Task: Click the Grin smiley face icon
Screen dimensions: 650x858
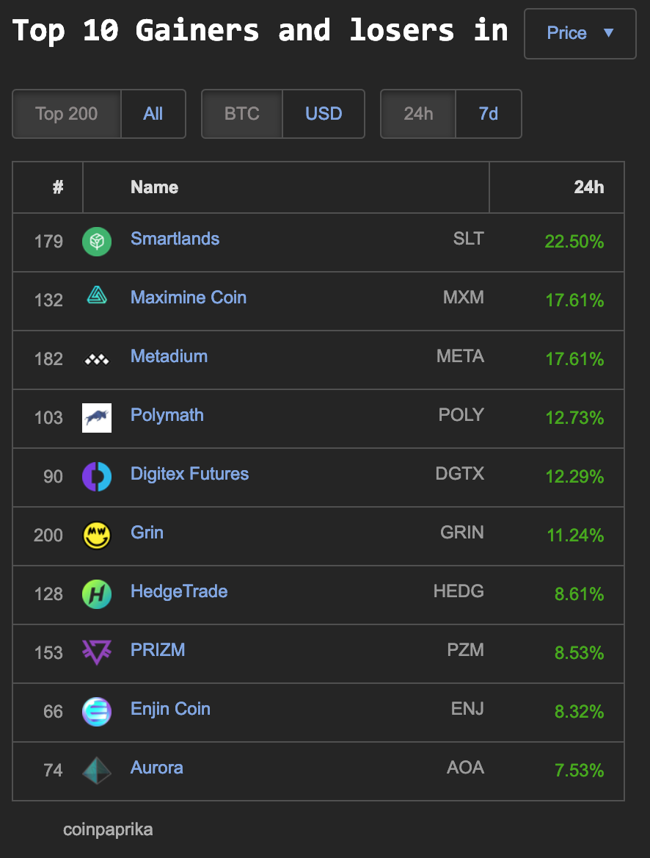Action: pyautogui.click(x=97, y=536)
